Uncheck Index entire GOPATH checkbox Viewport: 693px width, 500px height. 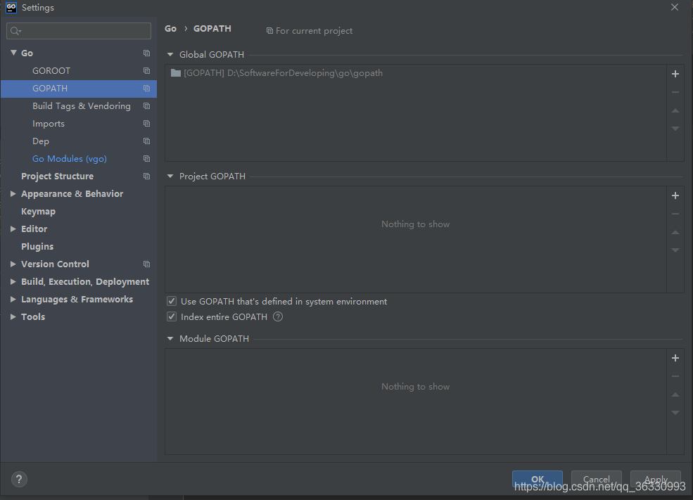(172, 317)
